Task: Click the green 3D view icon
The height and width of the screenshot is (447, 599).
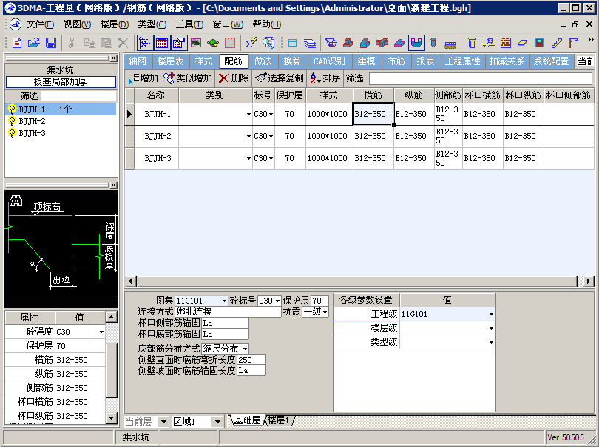Action: (213, 43)
